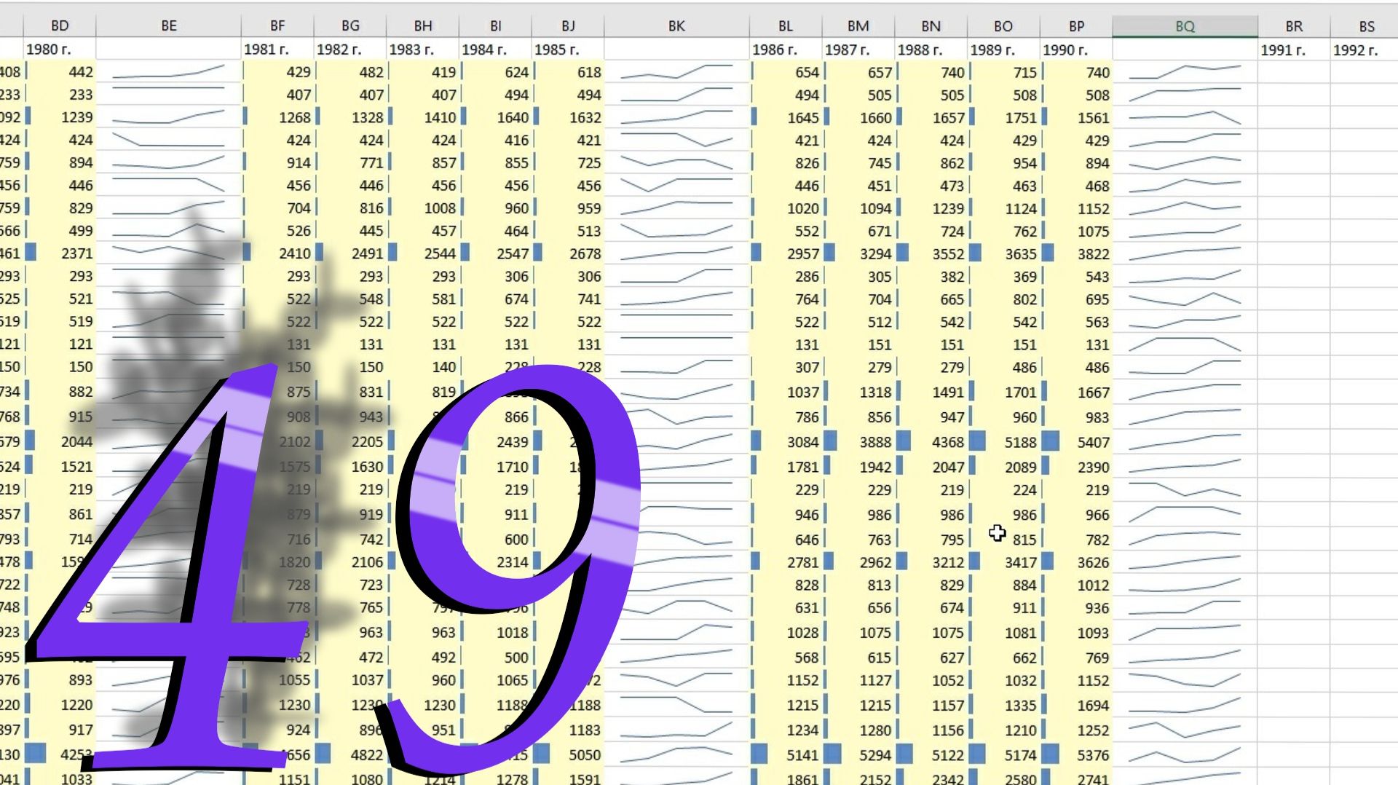Screen dimensions: 1398x785
Task: Click the '1990 г.' year cell
Action: [x=1076, y=50]
